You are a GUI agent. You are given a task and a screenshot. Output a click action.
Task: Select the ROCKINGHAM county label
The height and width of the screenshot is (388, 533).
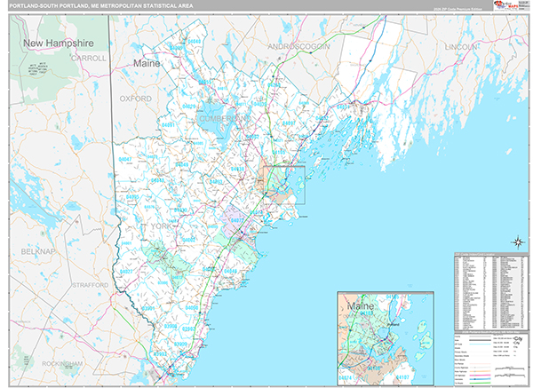[x=60, y=364]
